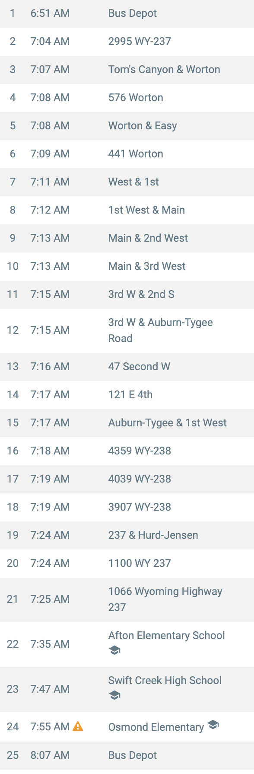Select stop 4039 WY-238
Viewport: 254px width, 774px height.
pyautogui.click(x=127, y=479)
